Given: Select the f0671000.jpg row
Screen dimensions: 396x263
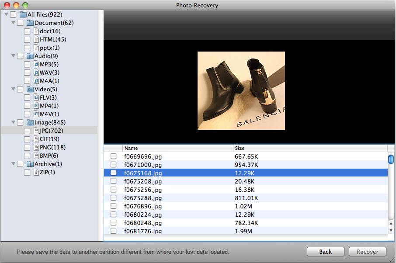Looking at the screenshot, I should point(246,165).
